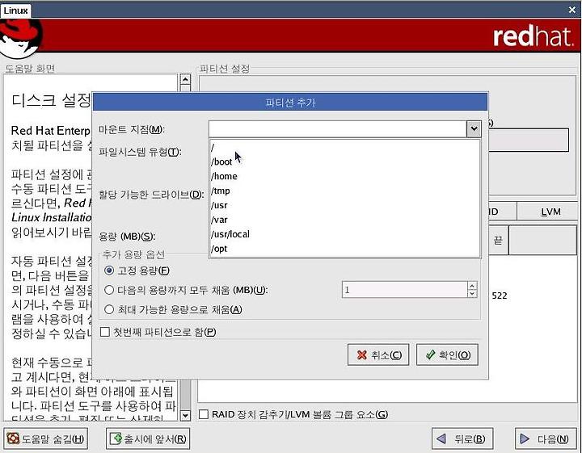
Task: Enable 첫번째 파티션으로 함 checkbox
Action: tap(105, 332)
